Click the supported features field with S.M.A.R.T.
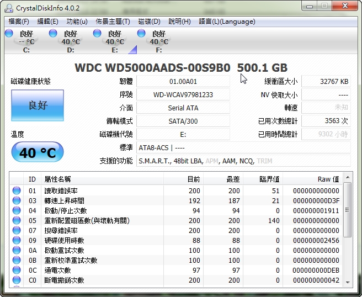Image resolution: width=362 pixels, height=297 pixels. pos(243,161)
